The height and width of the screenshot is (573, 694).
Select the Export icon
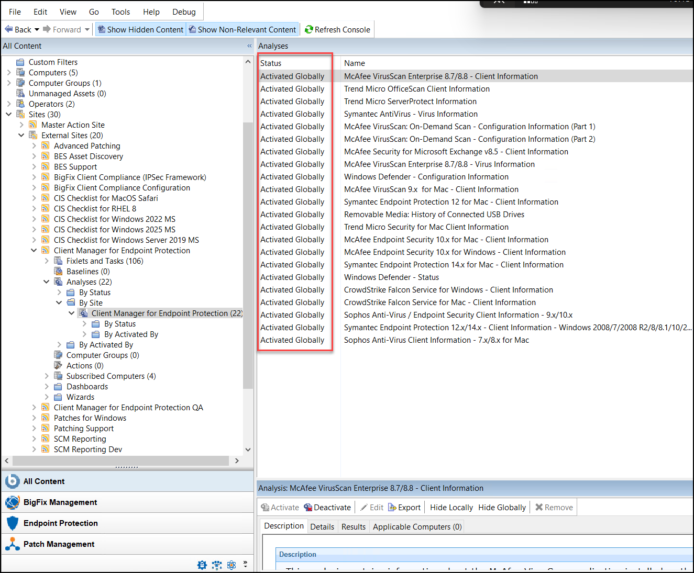click(391, 507)
